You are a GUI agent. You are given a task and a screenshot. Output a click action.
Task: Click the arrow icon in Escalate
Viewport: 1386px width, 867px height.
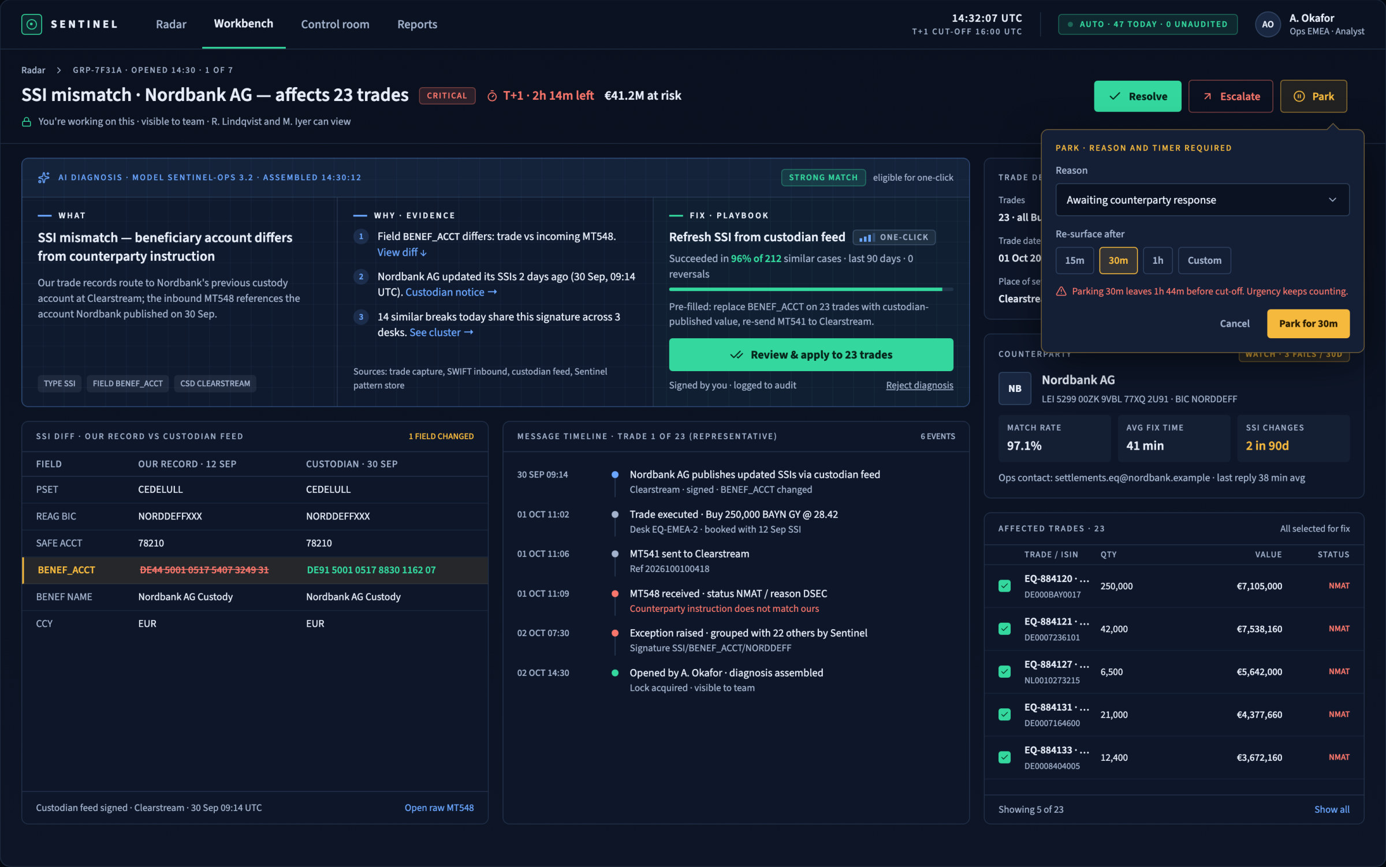point(1207,96)
